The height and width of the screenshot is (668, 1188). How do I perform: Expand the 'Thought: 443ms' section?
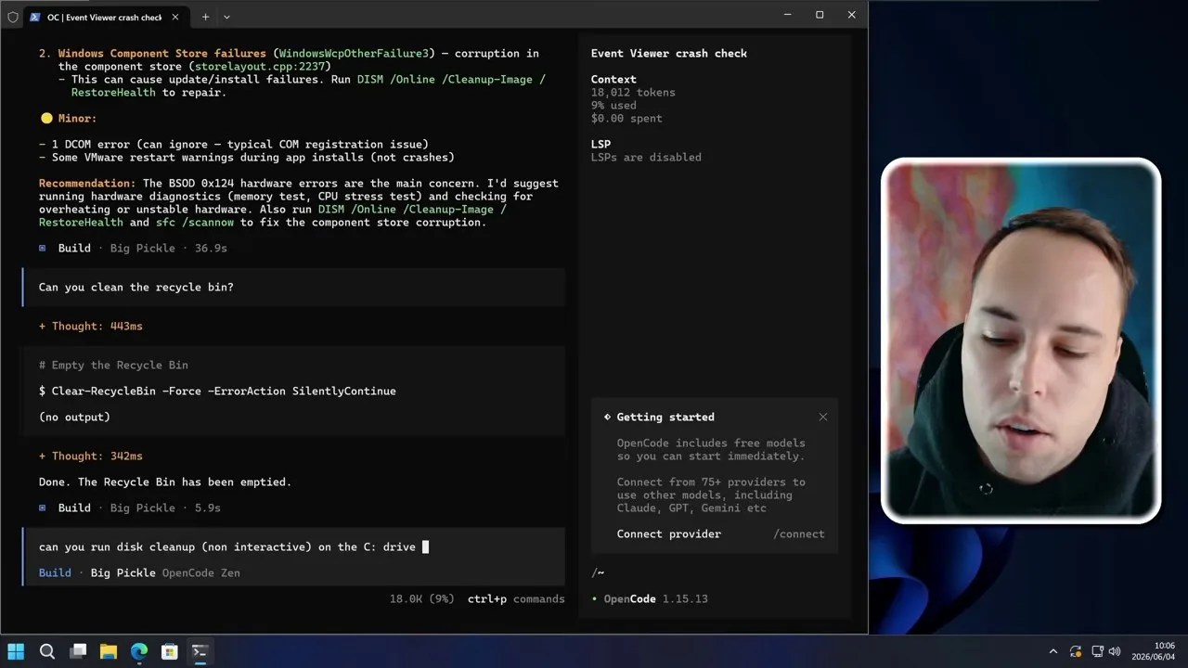[91, 327]
